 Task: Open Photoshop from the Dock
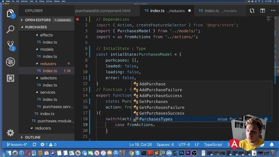click(182, 153)
